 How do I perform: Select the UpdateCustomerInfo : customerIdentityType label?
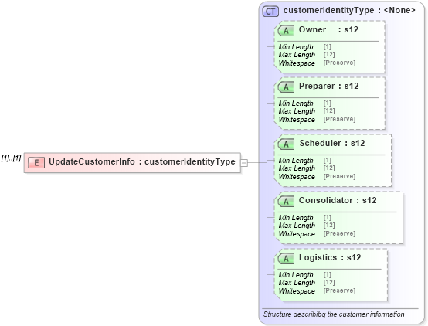point(142,161)
